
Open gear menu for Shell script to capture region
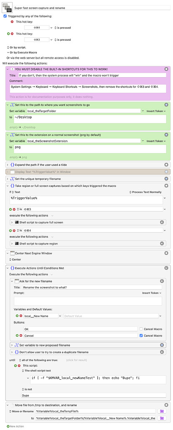pyautogui.click(x=162, y=244)
